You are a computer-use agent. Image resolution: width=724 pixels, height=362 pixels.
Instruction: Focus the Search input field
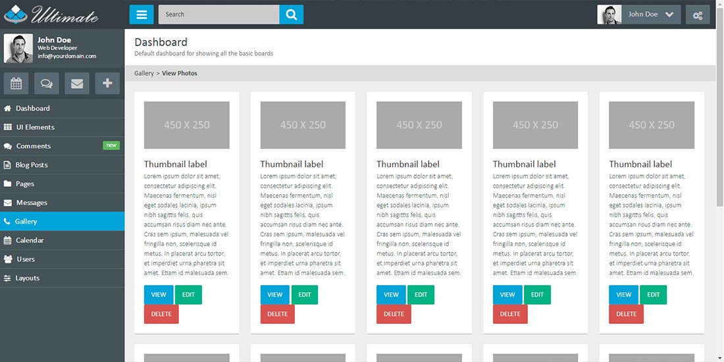point(219,14)
